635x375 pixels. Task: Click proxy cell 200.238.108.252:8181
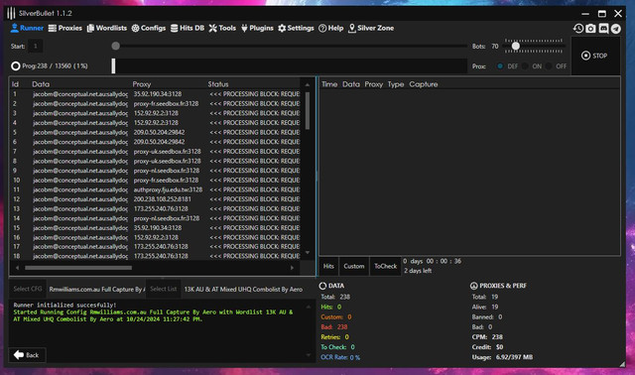tap(162, 199)
